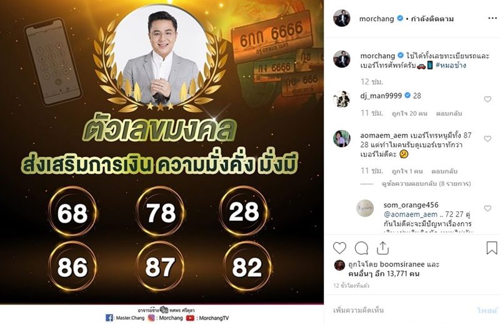This screenshot has width=500, height=324.
Task: View the list of 13,771 other likers
Action: pos(384,274)
